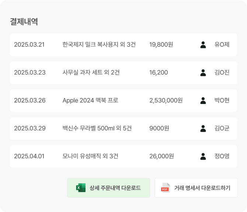Screen dimensions: 247x212
Task: Open item Apple 2024 맥북 프로
Action: [x=90, y=100]
